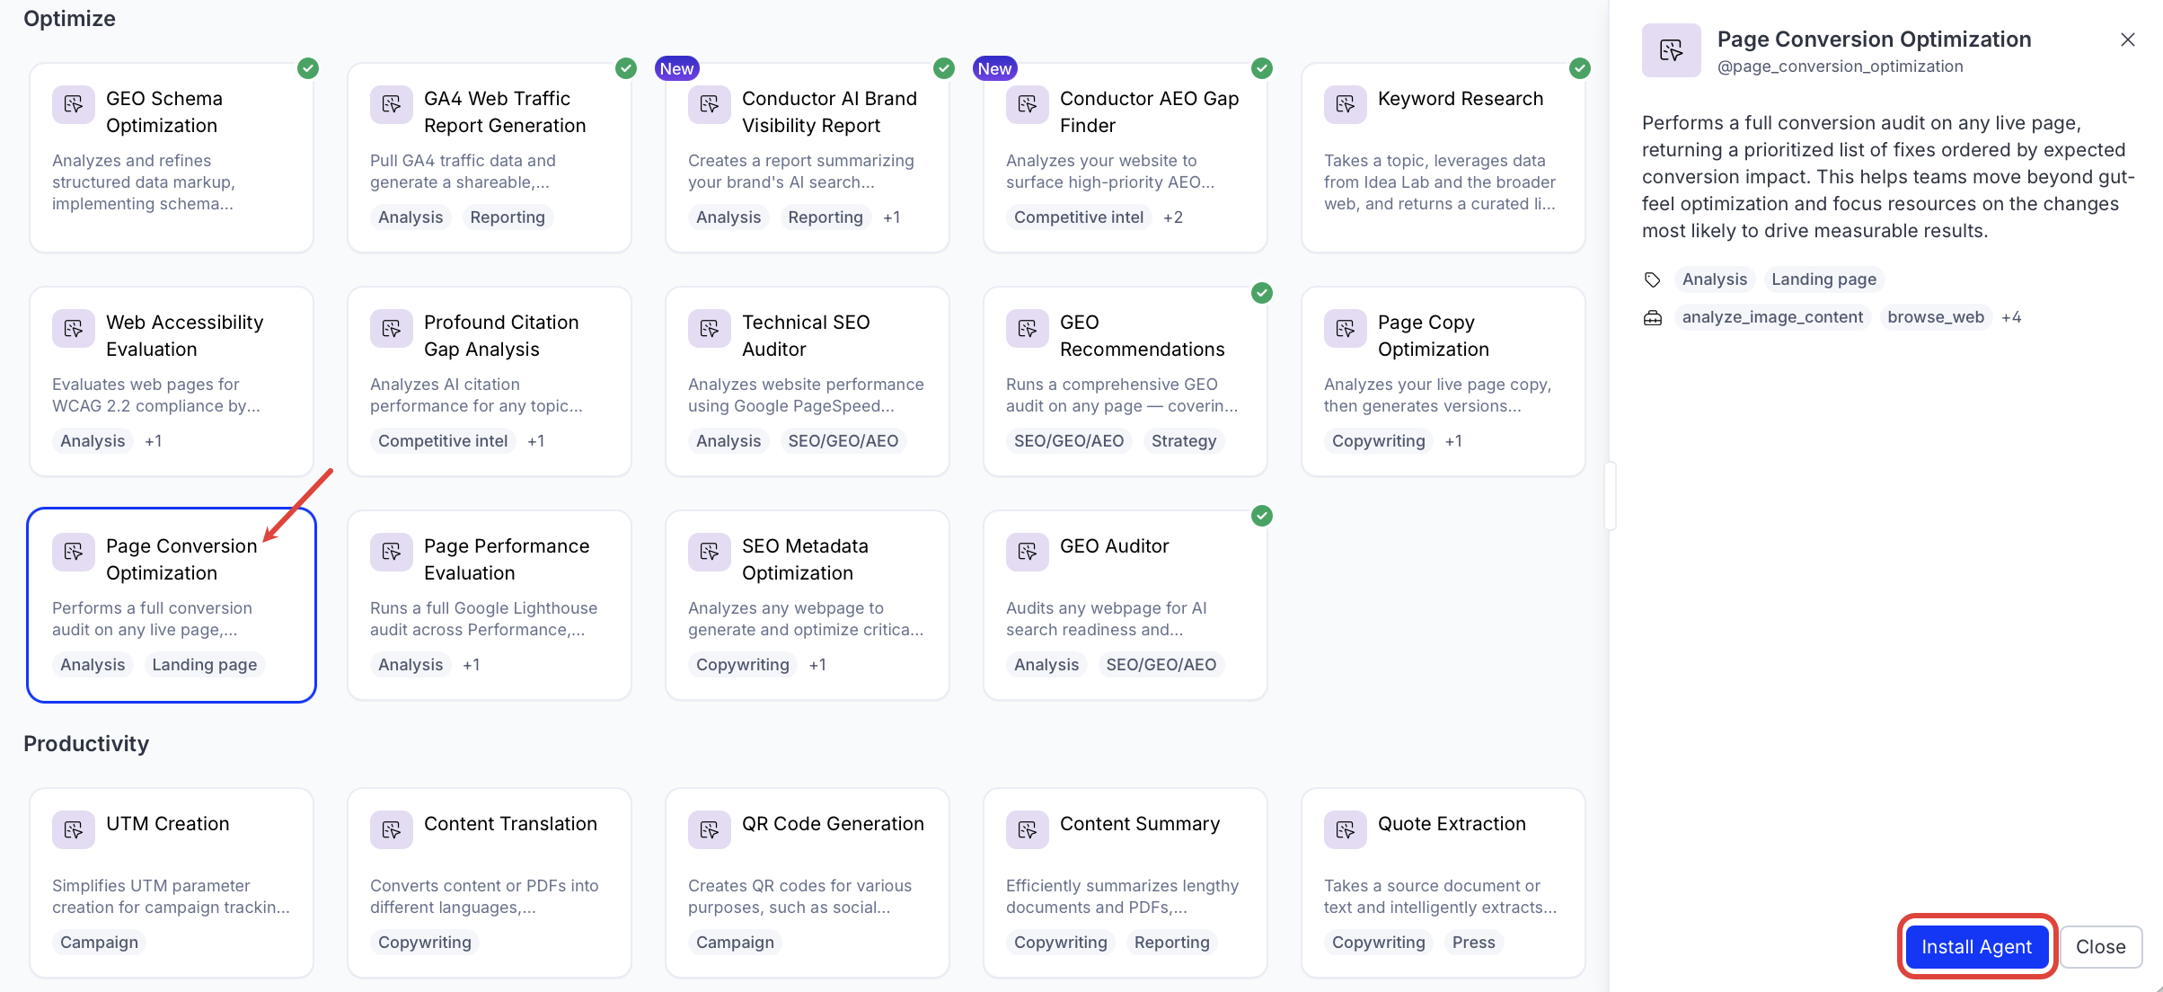Click the Strategy tag on GEO Recommendations

[1184, 441]
